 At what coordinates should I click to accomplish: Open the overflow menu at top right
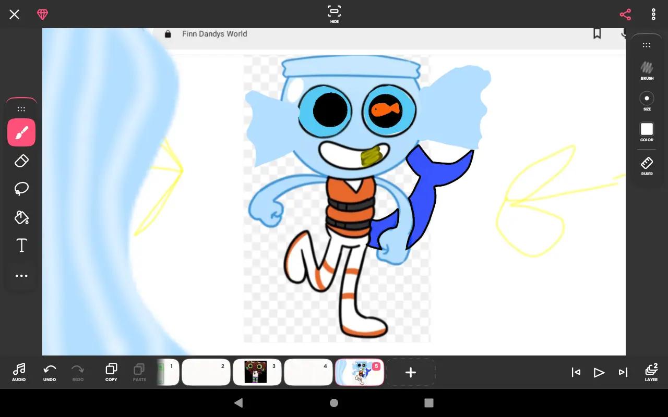pos(653,14)
